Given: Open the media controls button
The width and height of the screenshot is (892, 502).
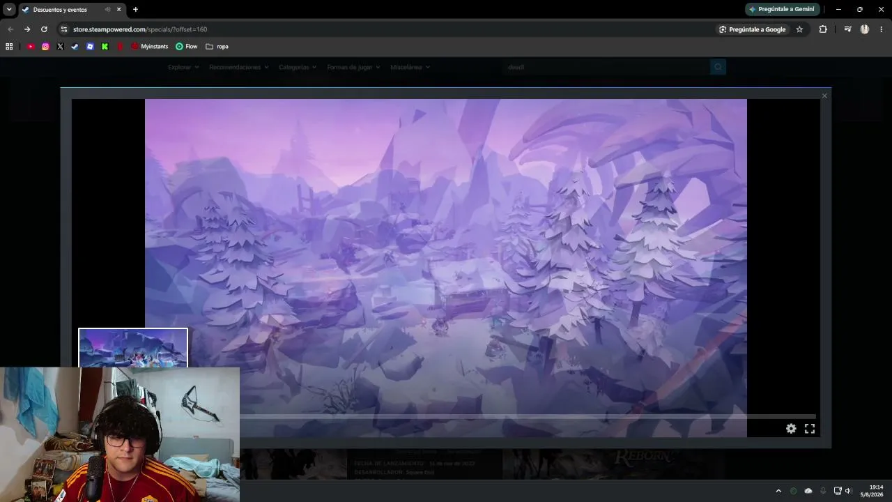Looking at the screenshot, I should click(x=847, y=29).
